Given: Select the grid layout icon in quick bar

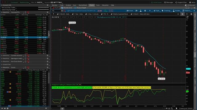Looking at the screenshot, I should point(183,14).
